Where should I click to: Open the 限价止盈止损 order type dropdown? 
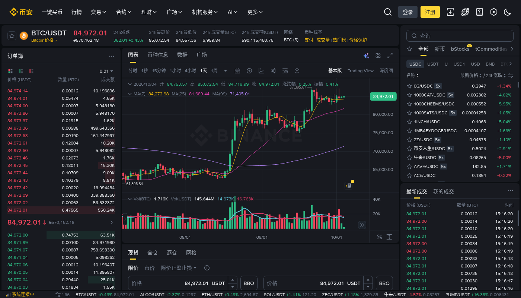pos(179,268)
